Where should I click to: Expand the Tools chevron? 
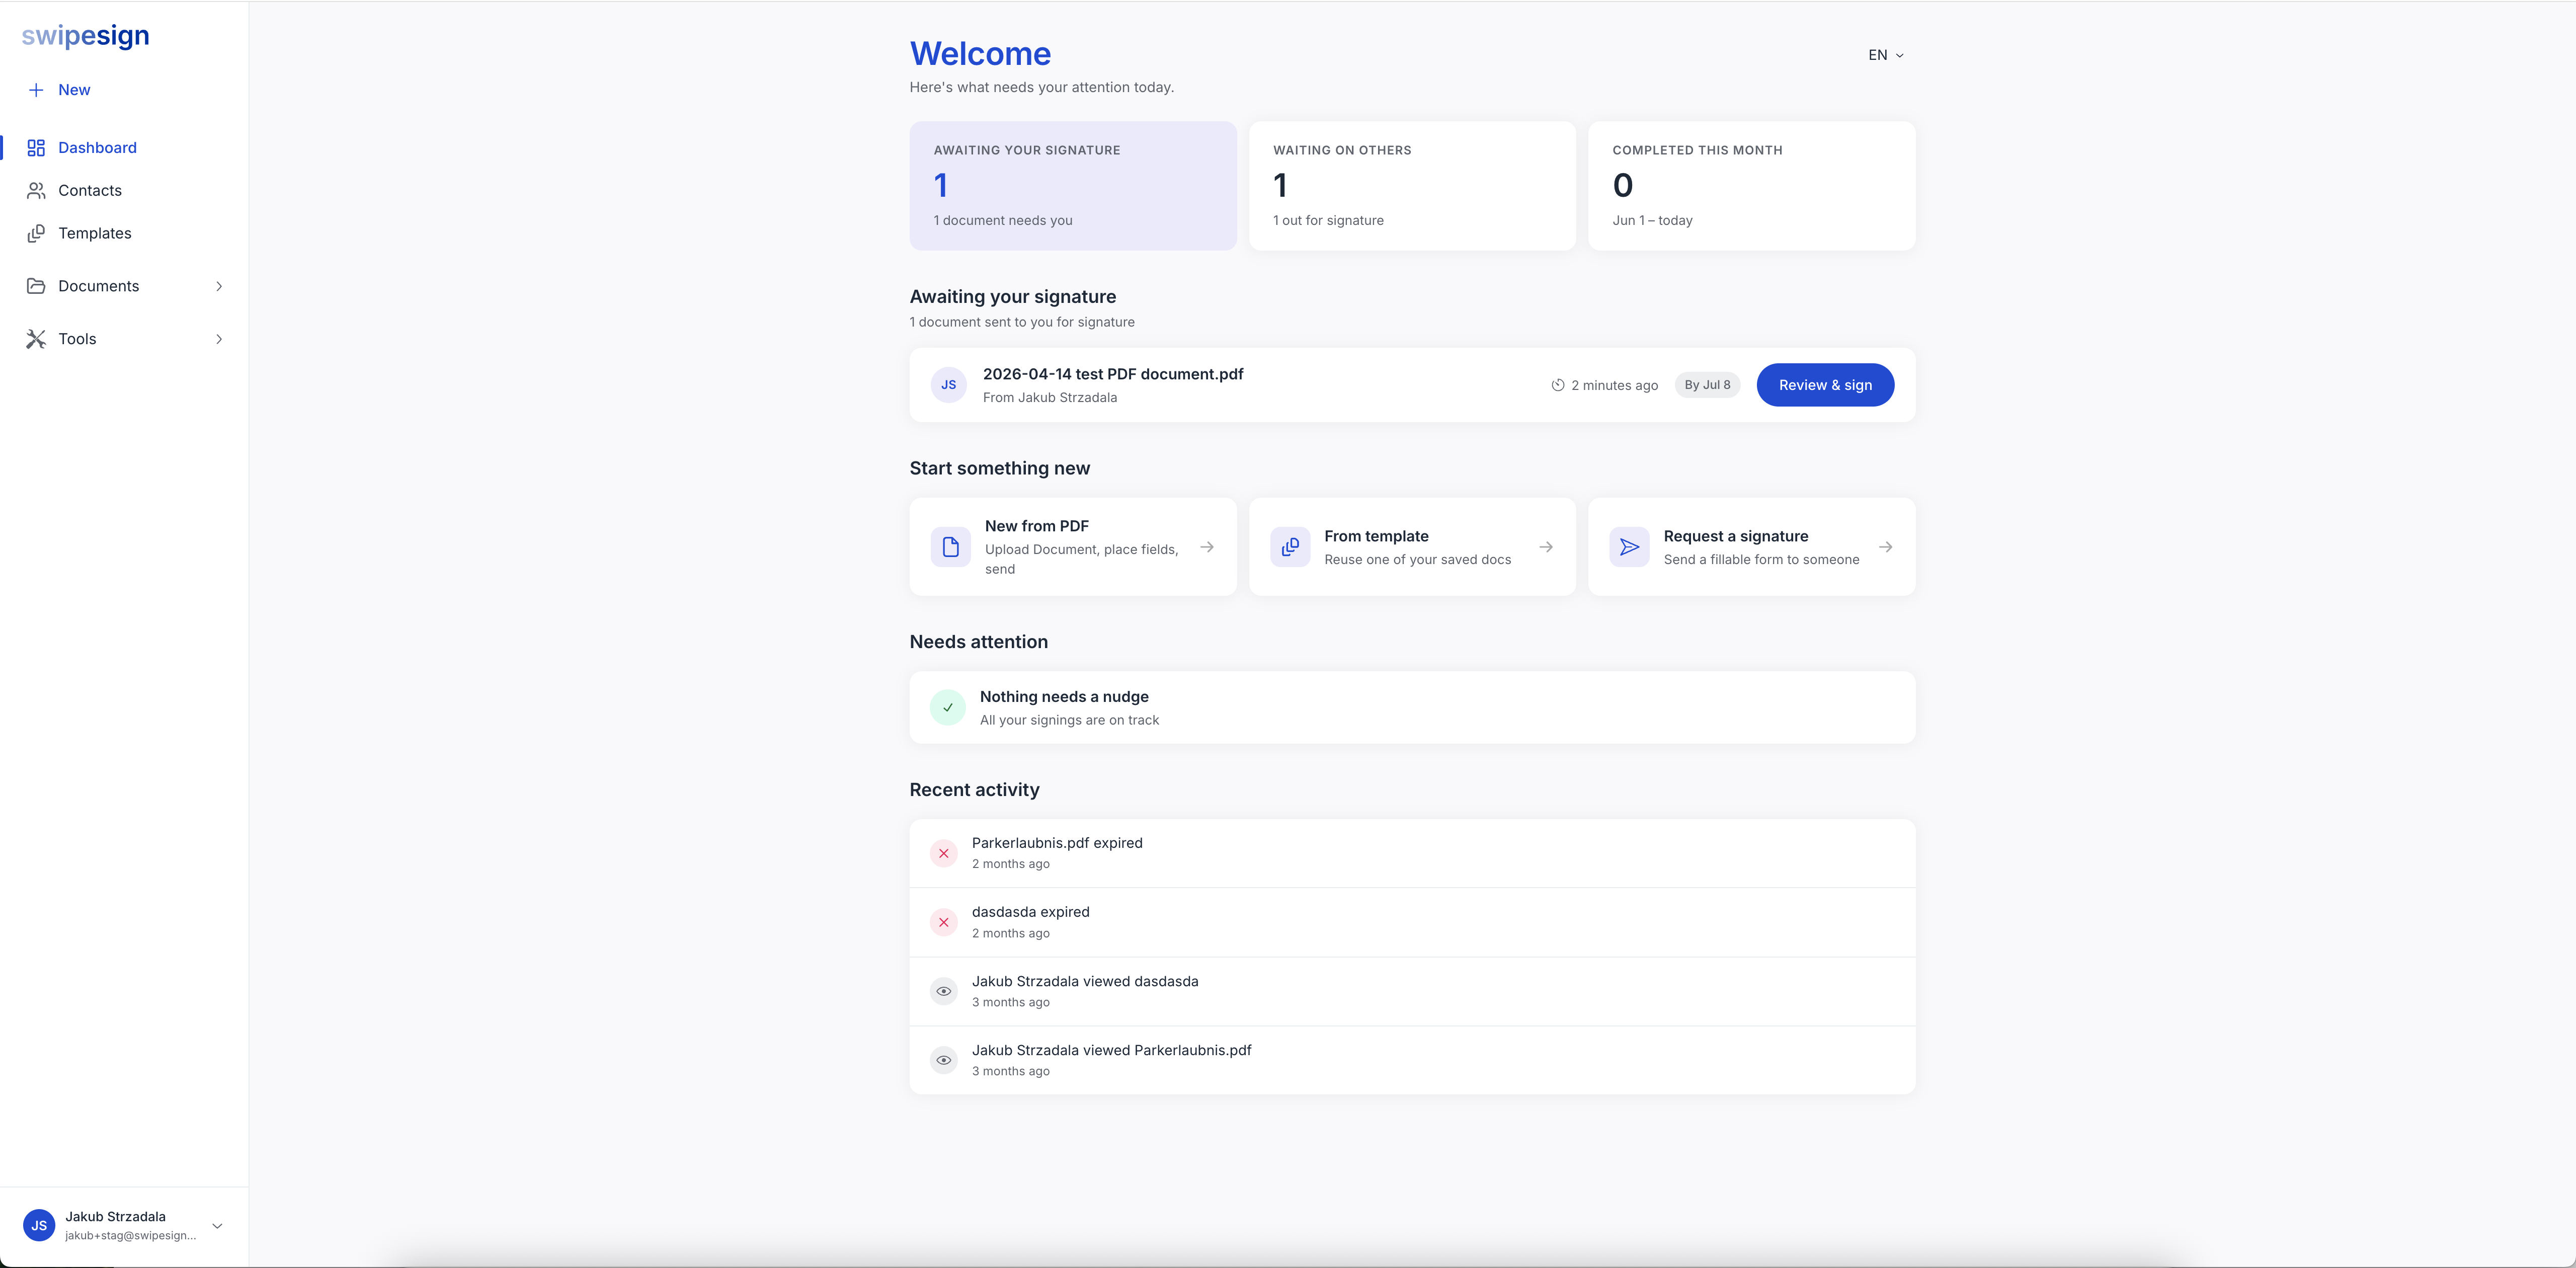(219, 339)
